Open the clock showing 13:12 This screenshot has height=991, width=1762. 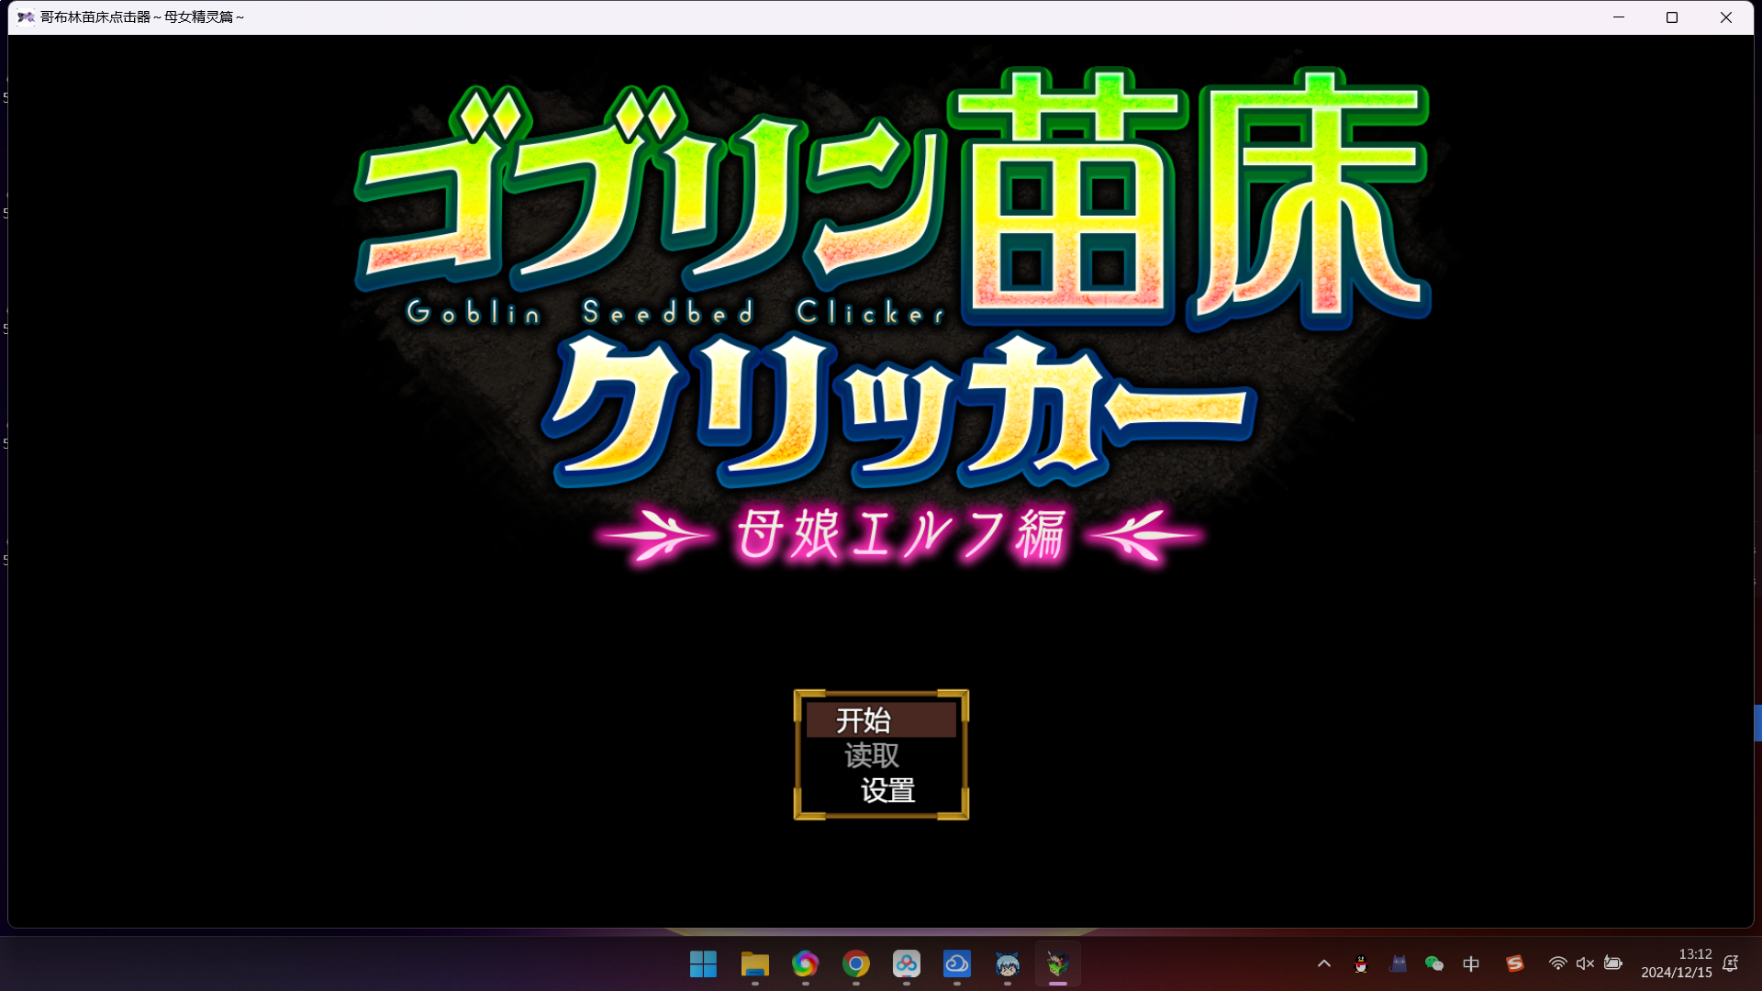tap(1677, 963)
